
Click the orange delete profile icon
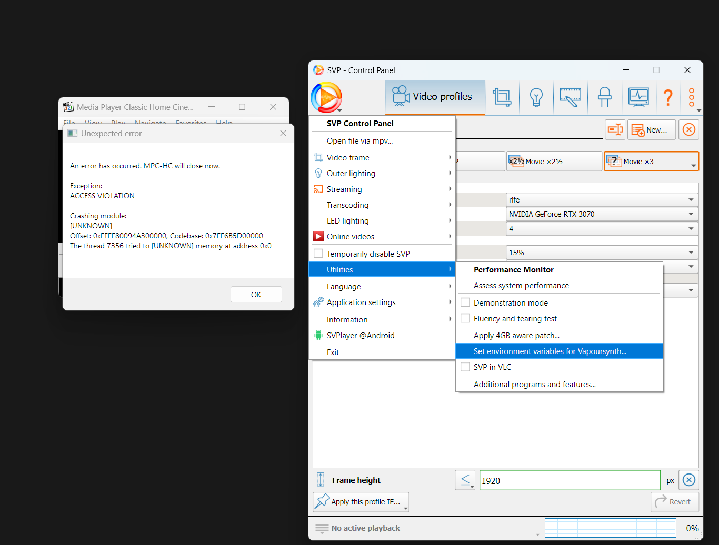tap(688, 130)
